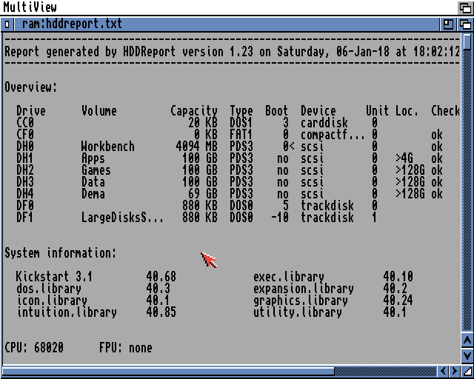The image size is (474, 379).
Task: Click empty vertical scrollbar track below knob
Action: (467, 185)
